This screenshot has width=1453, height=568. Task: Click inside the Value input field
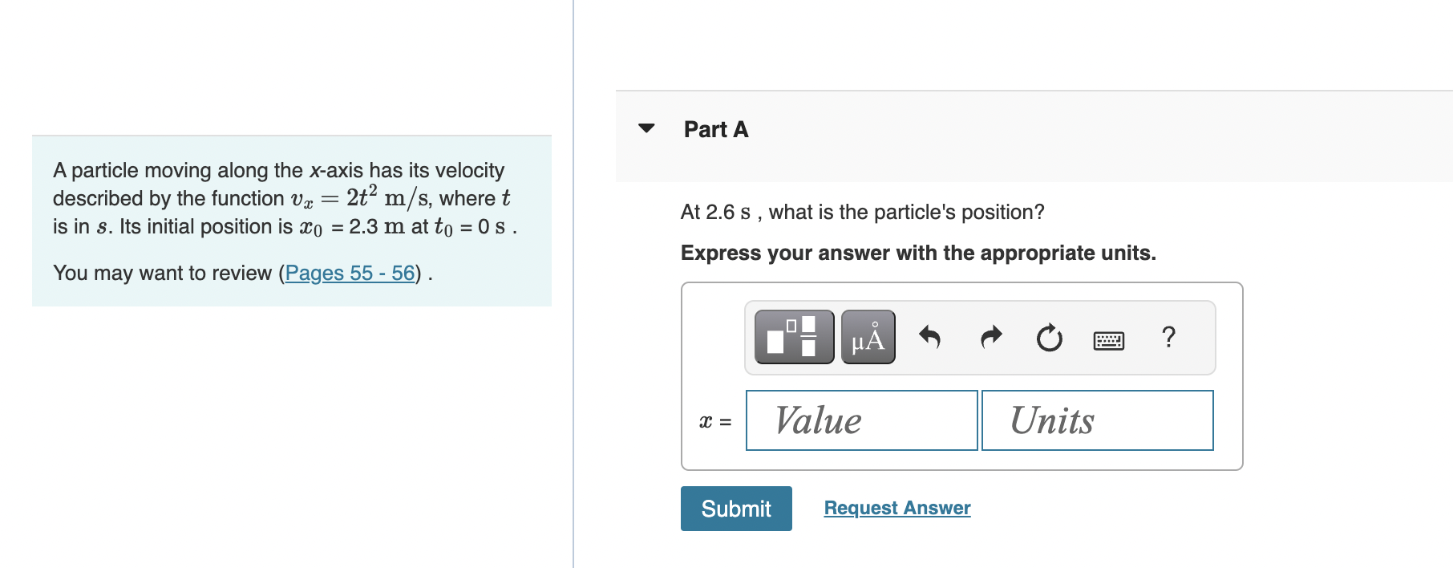point(860,420)
